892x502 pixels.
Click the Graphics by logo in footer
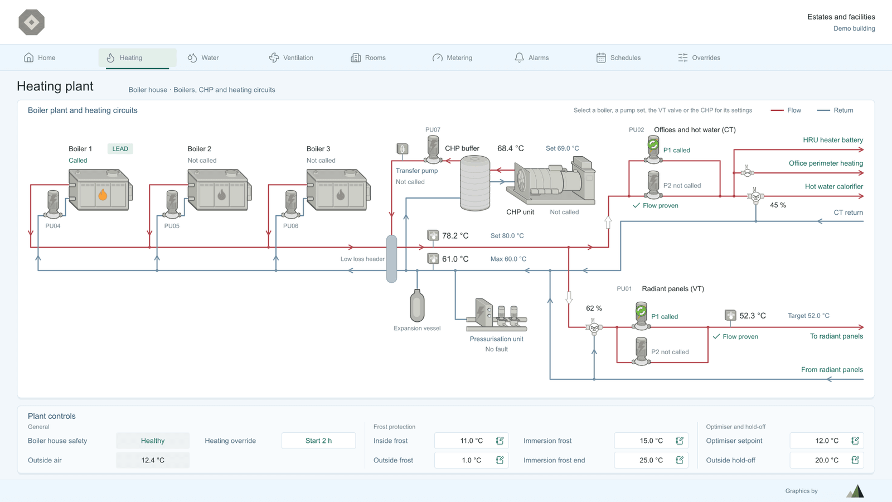855,491
